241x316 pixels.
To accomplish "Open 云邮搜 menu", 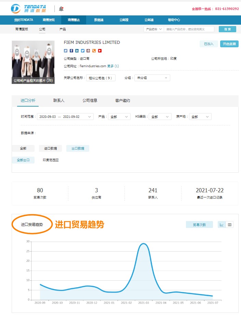I will (x=124, y=20).
